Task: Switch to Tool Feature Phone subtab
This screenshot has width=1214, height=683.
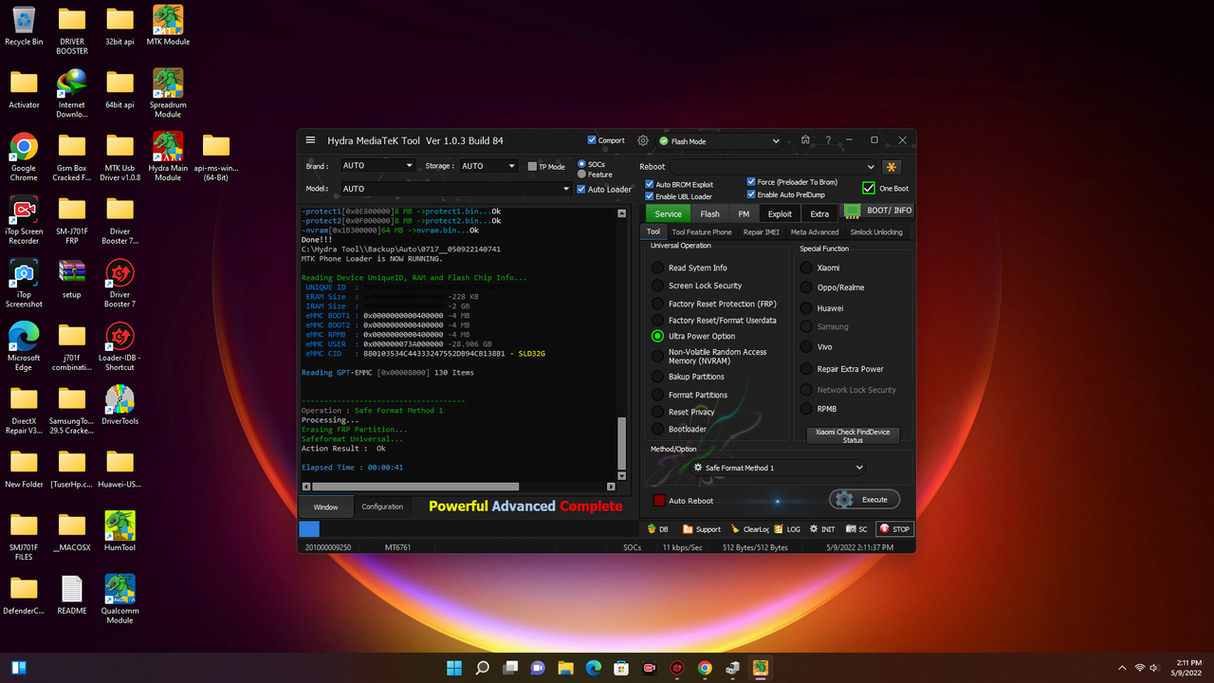Action: [702, 231]
